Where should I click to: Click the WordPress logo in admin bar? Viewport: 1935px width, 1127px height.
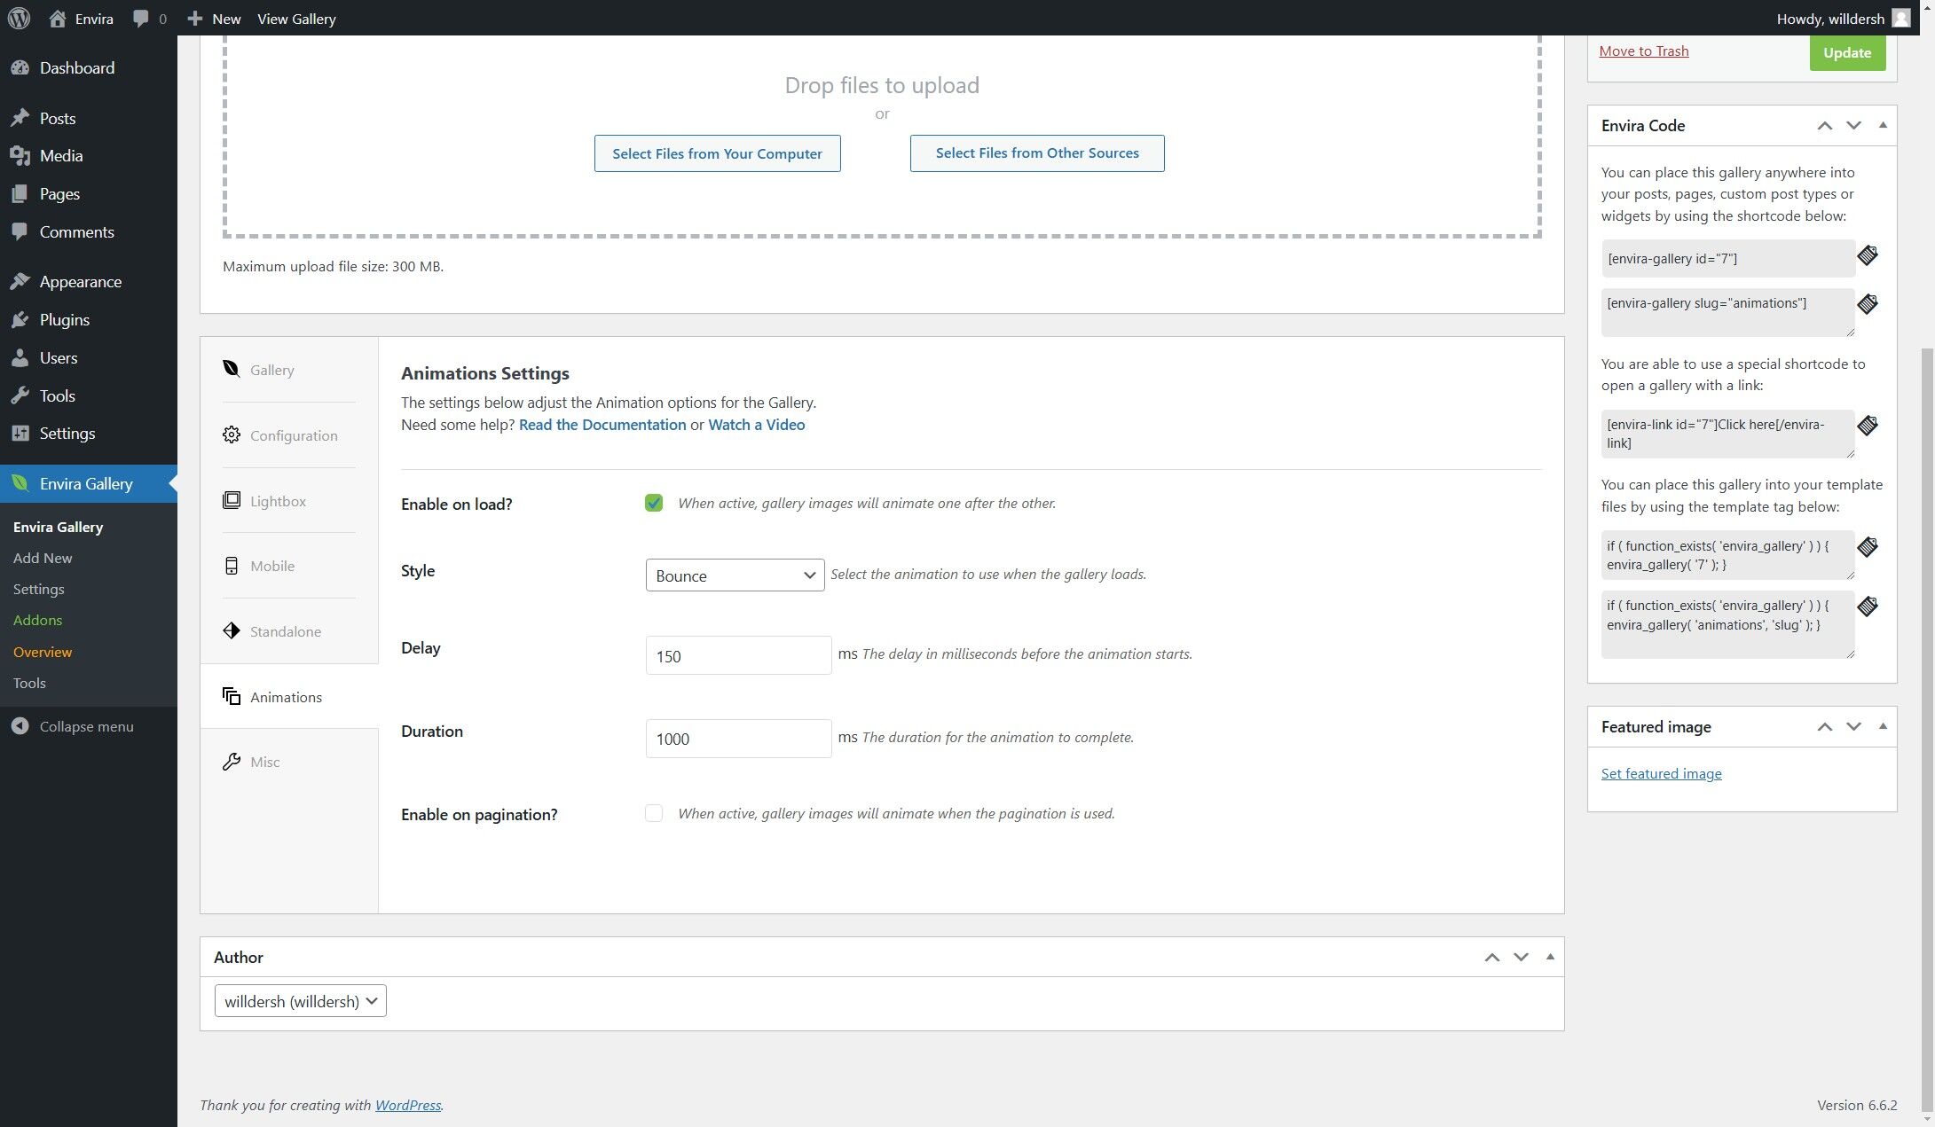(x=19, y=18)
